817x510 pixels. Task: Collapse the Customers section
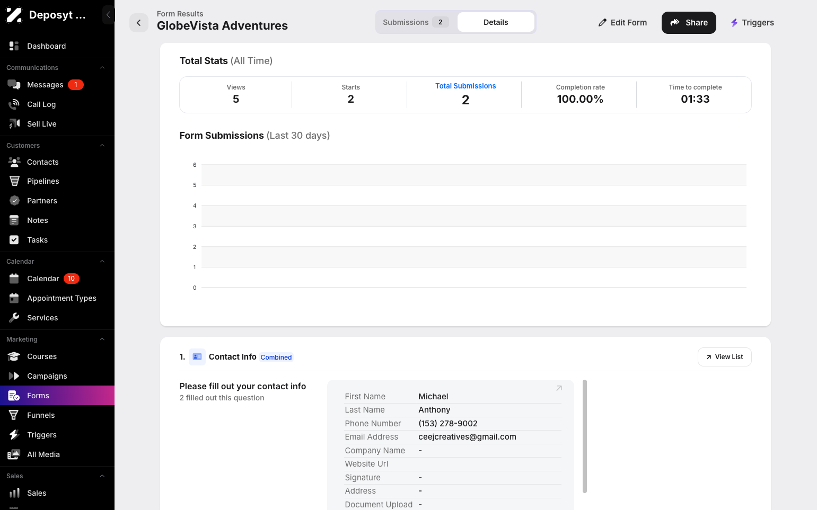[102, 146]
